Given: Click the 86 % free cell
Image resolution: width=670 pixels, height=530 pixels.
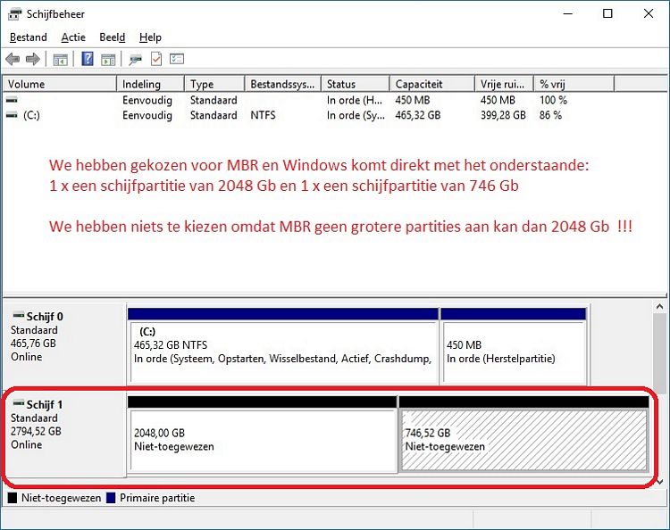Looking at the screenshot, I should tap(550, 115).
